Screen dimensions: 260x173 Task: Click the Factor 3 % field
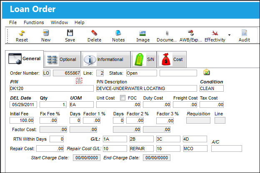[165, 121]
